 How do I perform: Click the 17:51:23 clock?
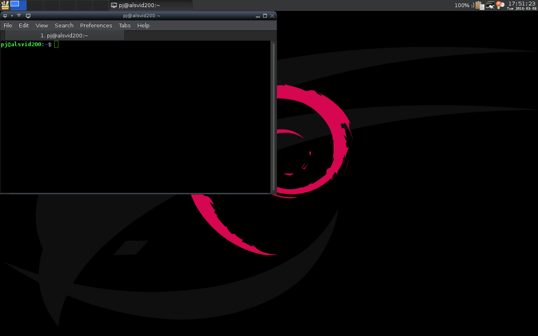522,3
